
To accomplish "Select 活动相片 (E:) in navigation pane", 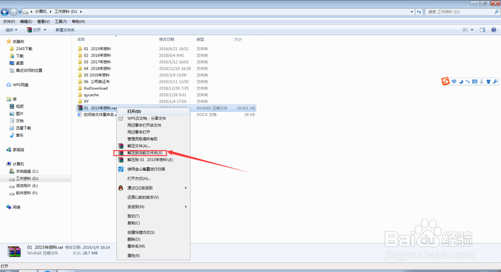I will (x=27, y=186).
